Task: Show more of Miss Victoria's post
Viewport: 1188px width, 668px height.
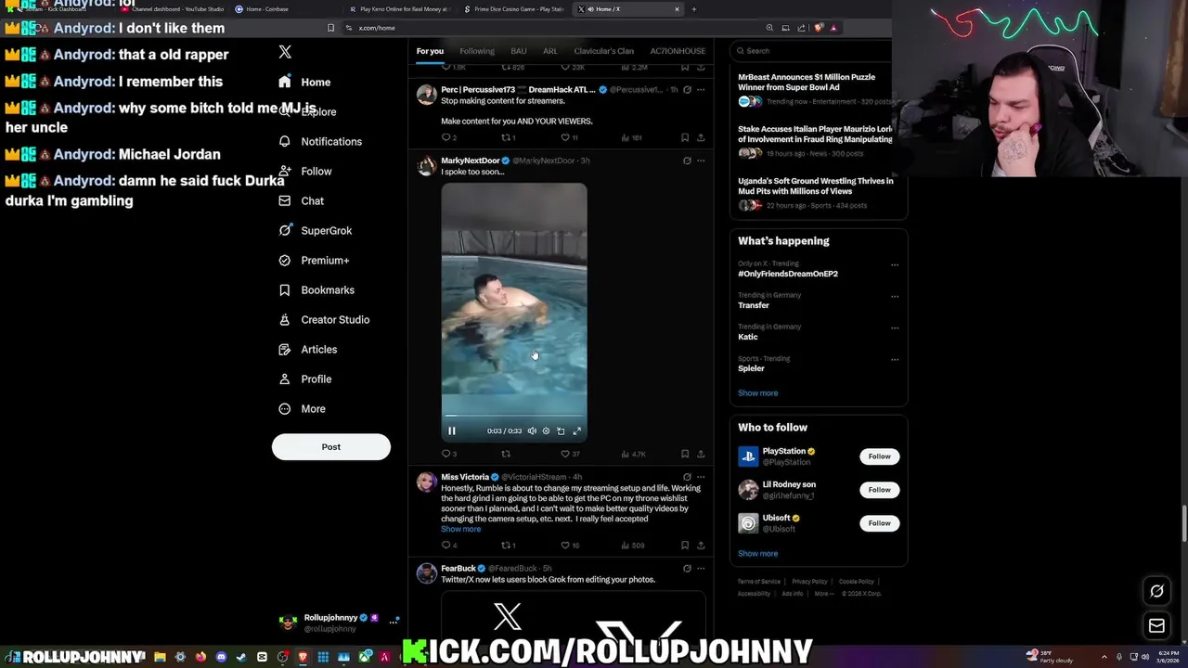Action: [461, 529]
